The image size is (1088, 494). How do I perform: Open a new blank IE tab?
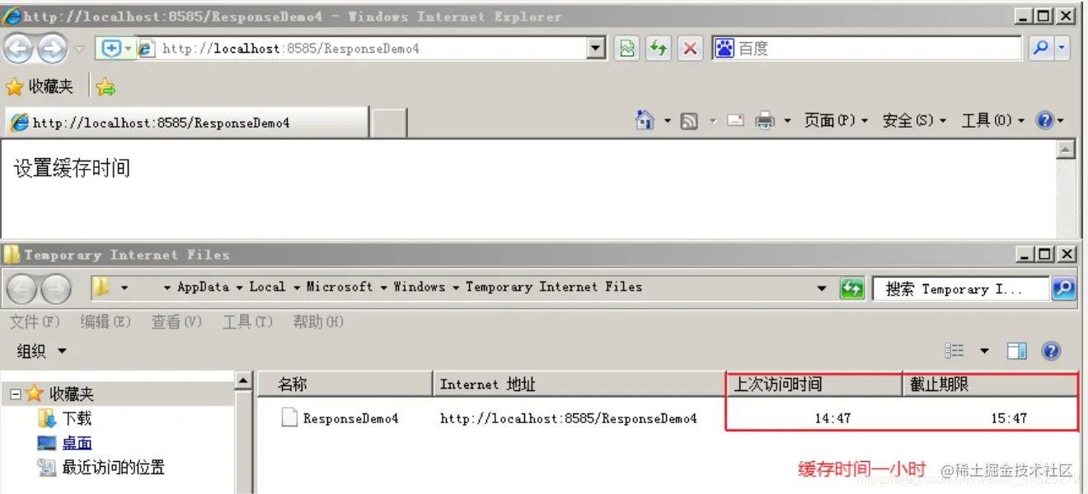[x=389, y=123]
